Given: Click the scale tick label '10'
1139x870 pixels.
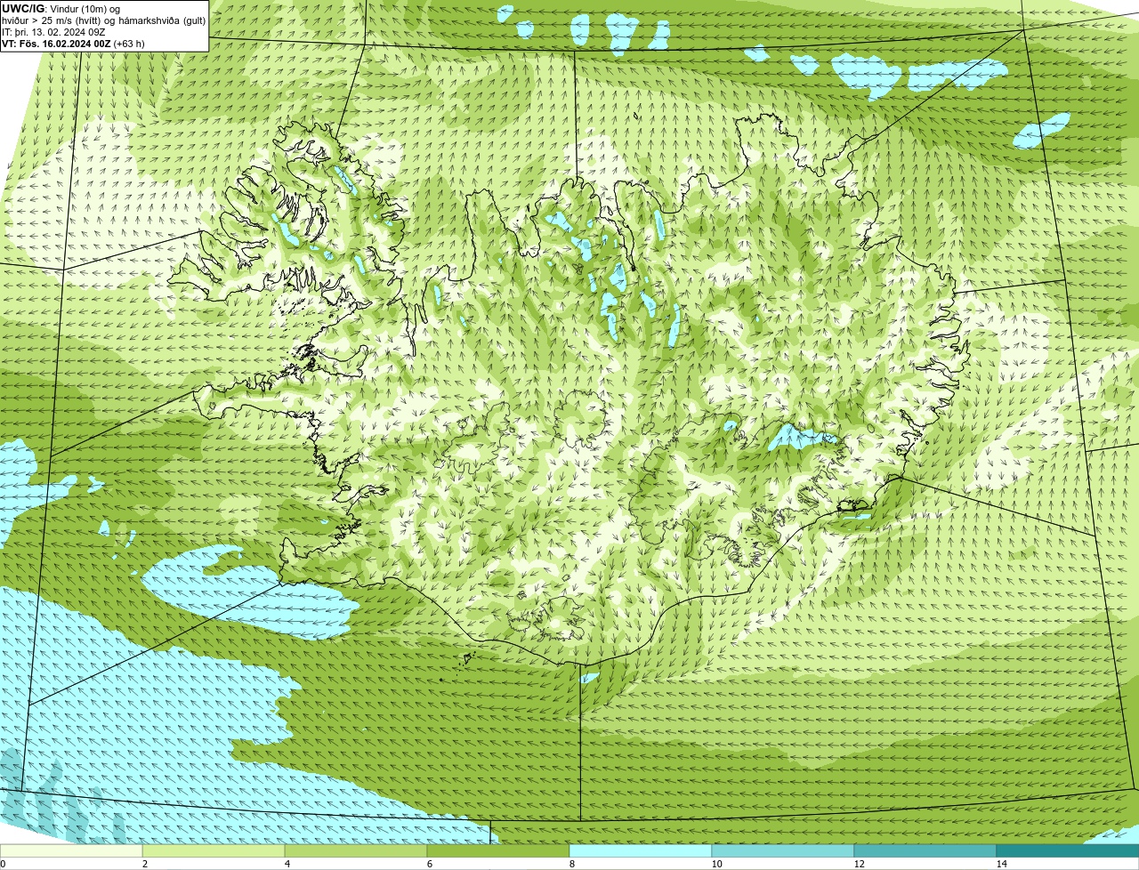Looking at the screenshot, I should [x=716, y=864].
